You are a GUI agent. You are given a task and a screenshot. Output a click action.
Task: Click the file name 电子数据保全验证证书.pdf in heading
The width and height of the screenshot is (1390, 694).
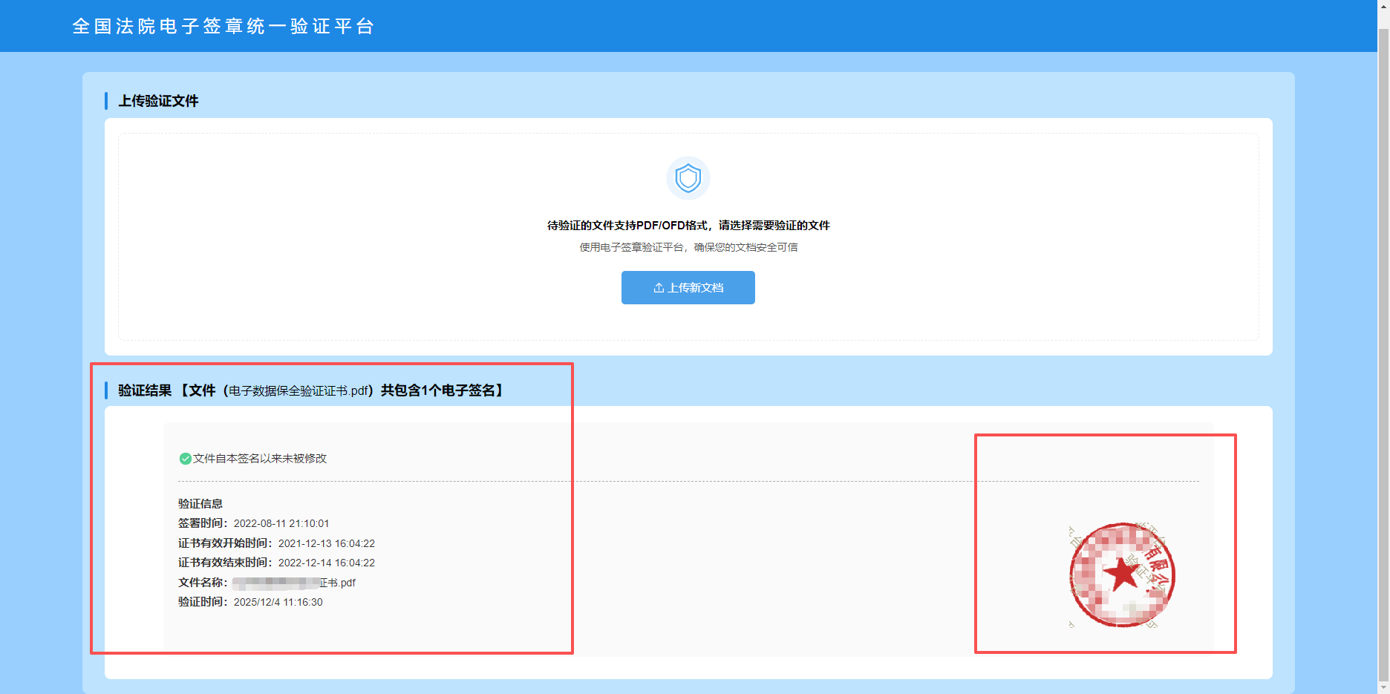pos(300,391)
